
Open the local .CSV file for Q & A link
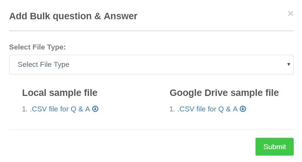coord(60,109)
